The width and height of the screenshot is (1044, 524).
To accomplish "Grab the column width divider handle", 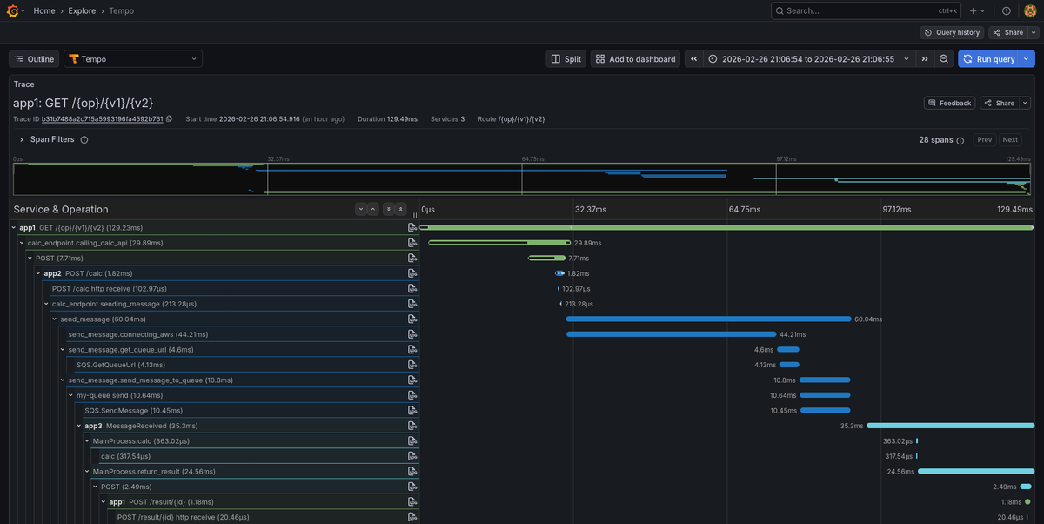I will [x=415, y=213].
